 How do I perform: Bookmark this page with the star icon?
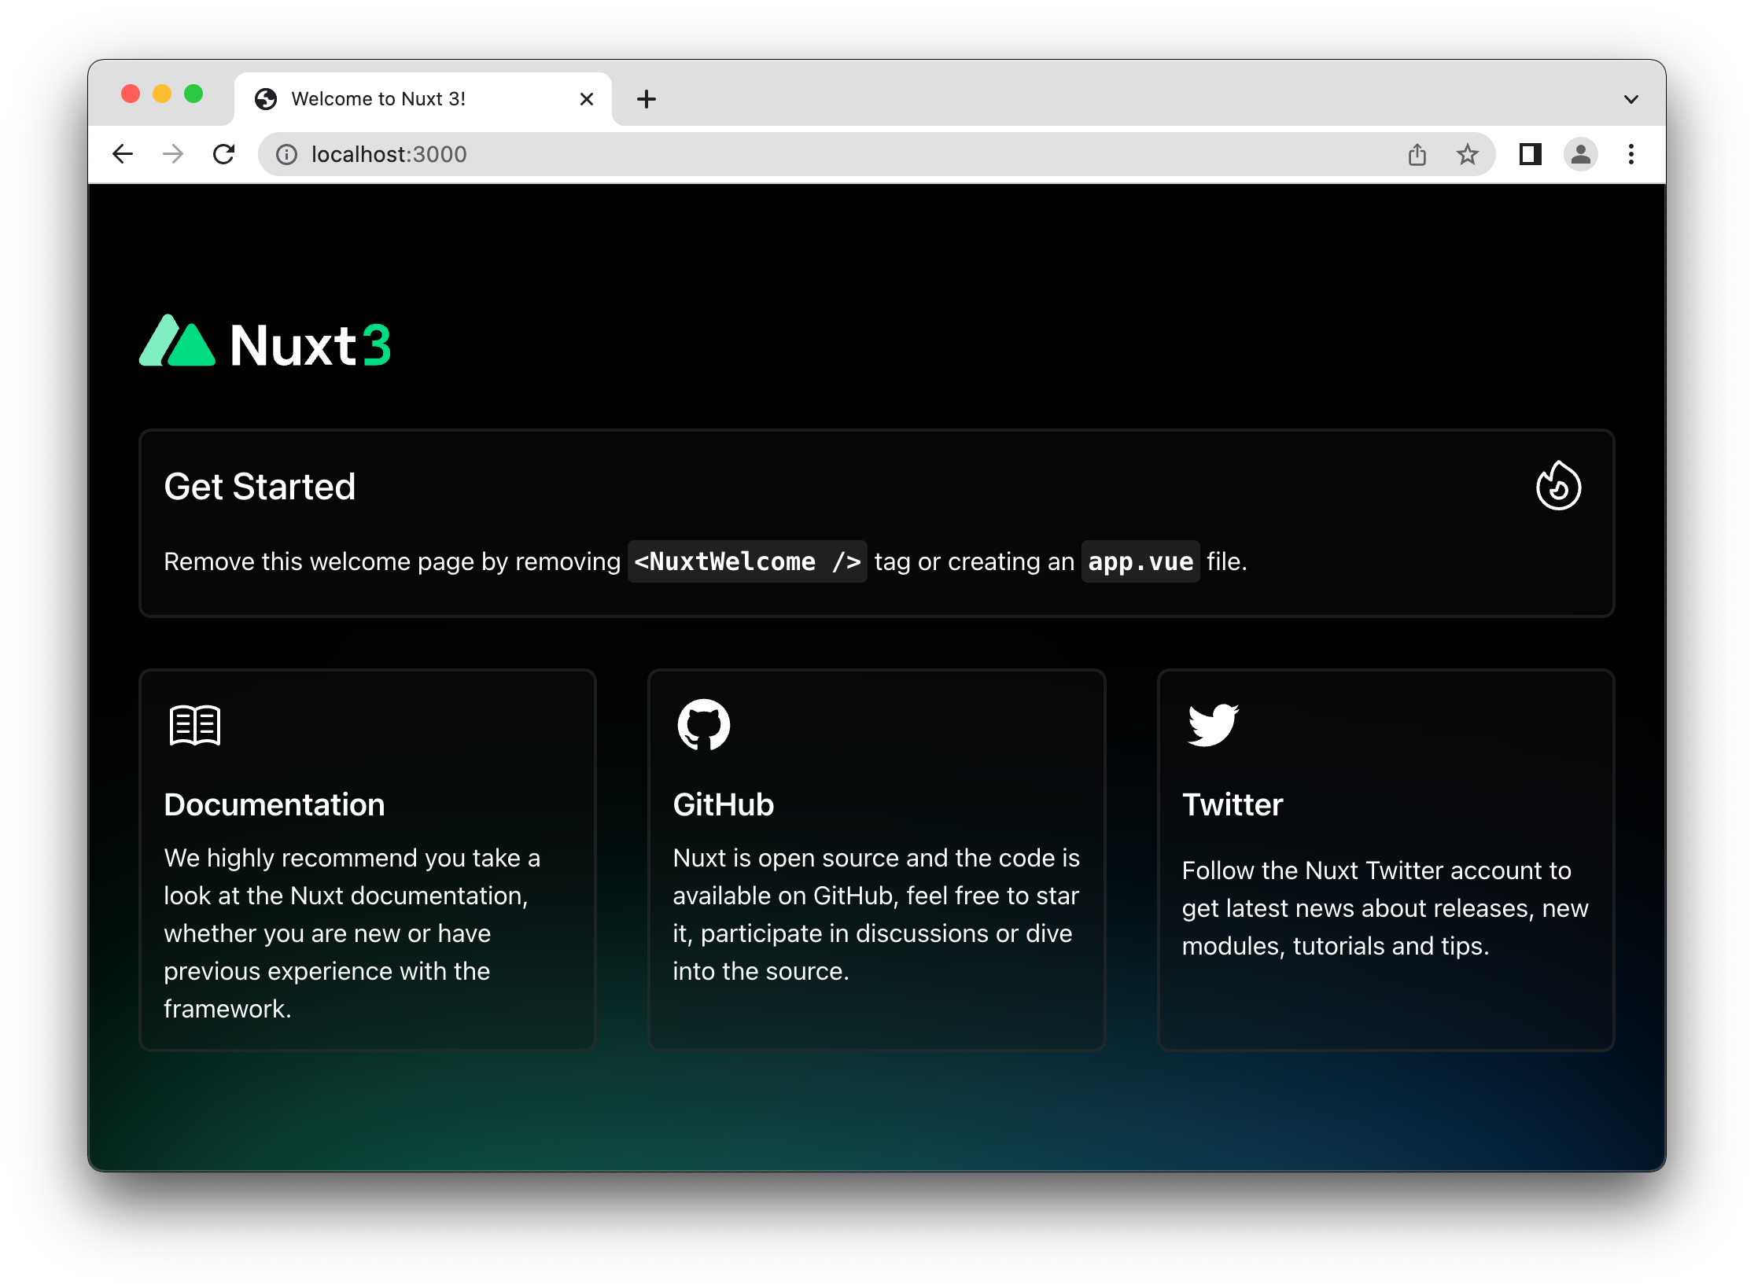point(1467,155)
